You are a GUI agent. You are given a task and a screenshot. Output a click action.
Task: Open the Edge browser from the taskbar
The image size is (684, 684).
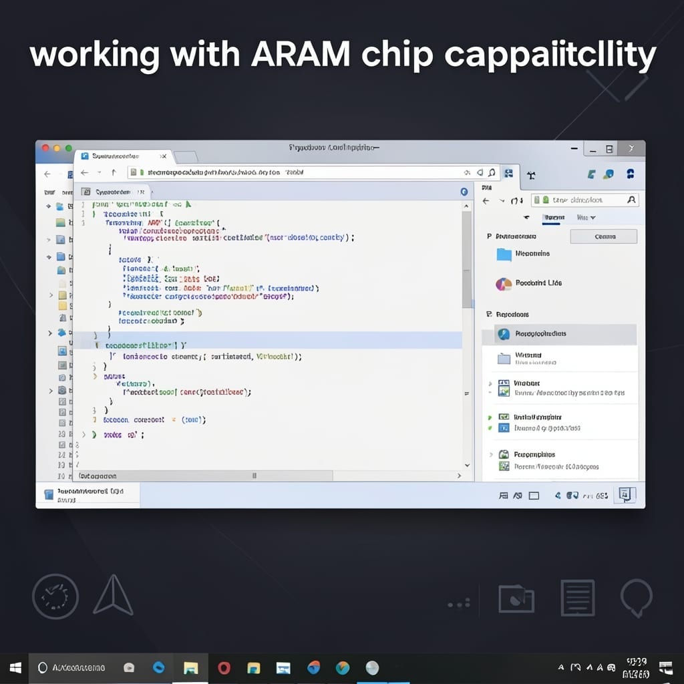(x=158, y=667)
